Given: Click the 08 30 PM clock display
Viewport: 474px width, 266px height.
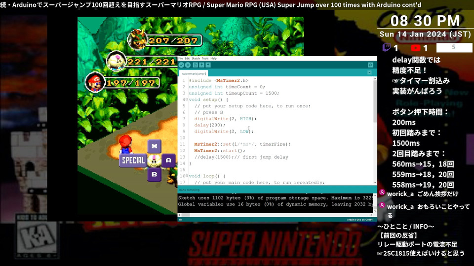Looking at the screenshot, I should point(425,21).
